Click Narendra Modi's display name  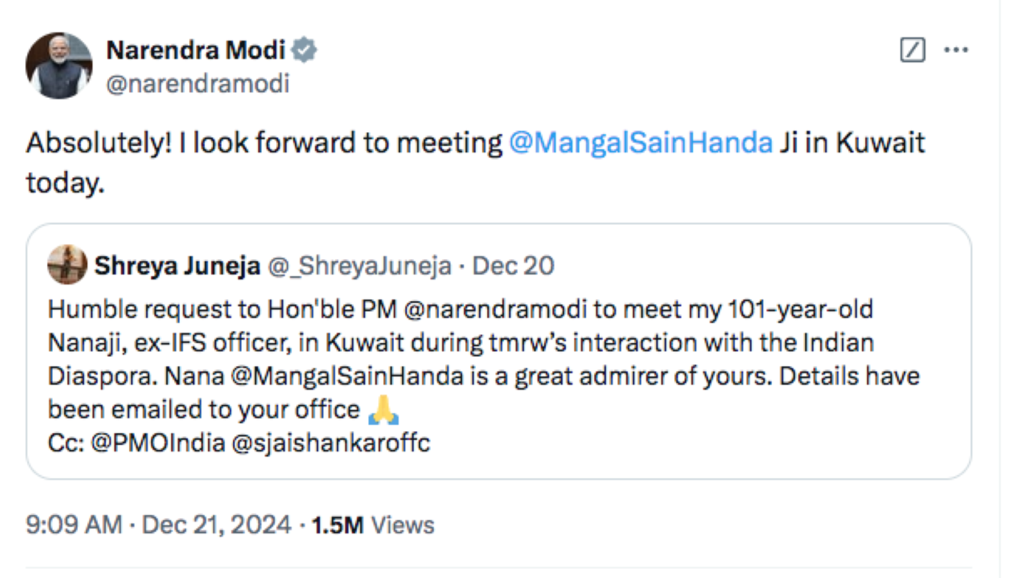[x=195, y=48]
